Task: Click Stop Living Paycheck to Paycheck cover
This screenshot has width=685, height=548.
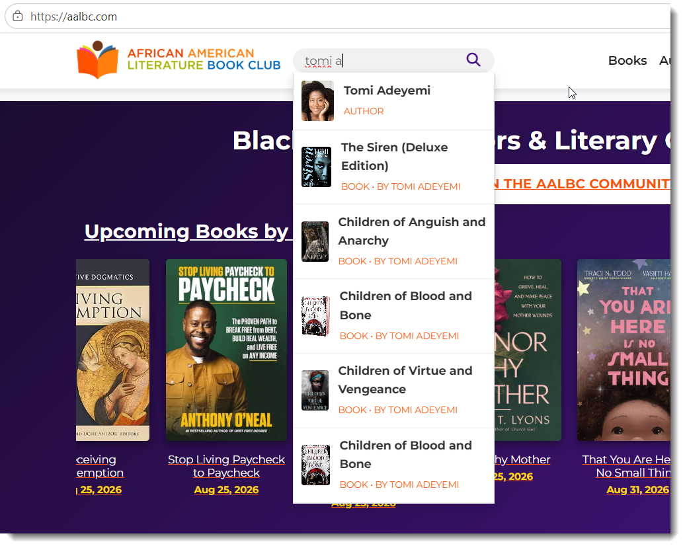Action: pyautogui.click(x=226, y=350)
